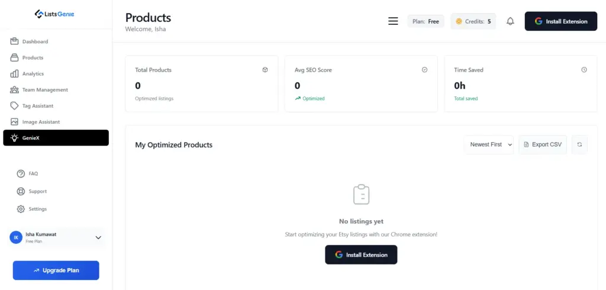Click the Image Assistant picture icon
The width and height of the screenshot is (606, 290).
(14, 122)
